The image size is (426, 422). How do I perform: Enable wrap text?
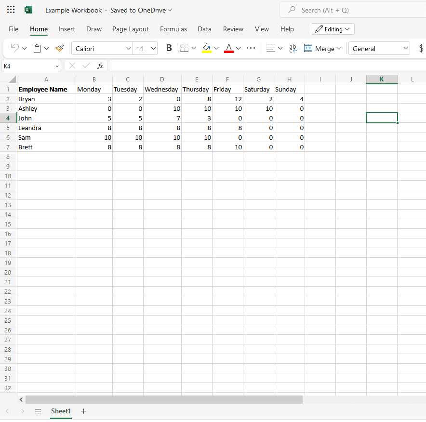293,48
